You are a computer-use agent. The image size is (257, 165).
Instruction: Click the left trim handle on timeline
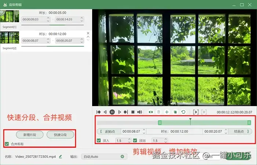click(x=160, y=123)
